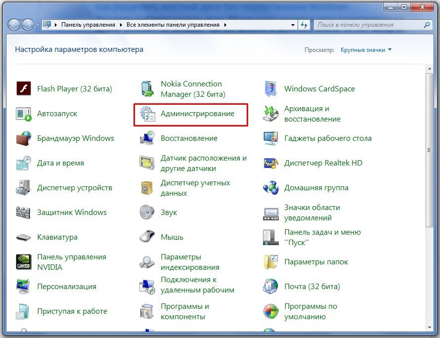Image resolution: width=440 pixels, height=338 pixels.
Task: Expand arrow after Все элементы панели управления
Action: [x=225, y=25]
